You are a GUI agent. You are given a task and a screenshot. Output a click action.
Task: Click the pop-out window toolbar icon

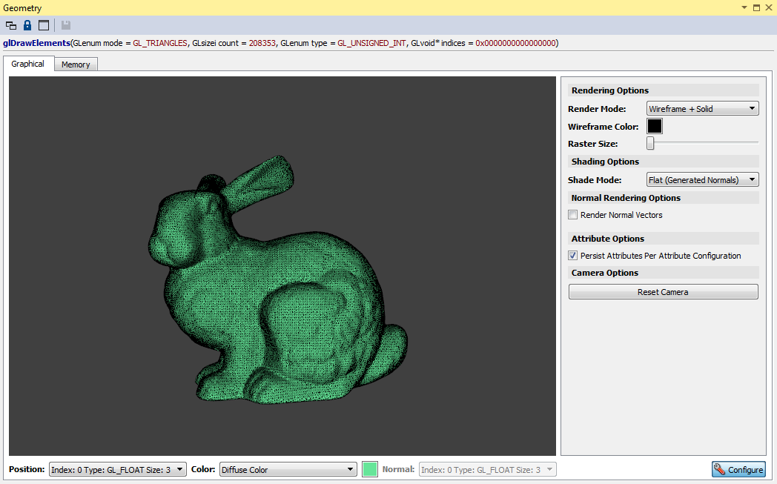tap(11, 25)
